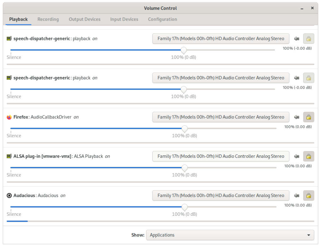Click the ALSA plug-in 100% (0.00 dB) readout
The image size is (321, 247).
(x=298, y=166)
